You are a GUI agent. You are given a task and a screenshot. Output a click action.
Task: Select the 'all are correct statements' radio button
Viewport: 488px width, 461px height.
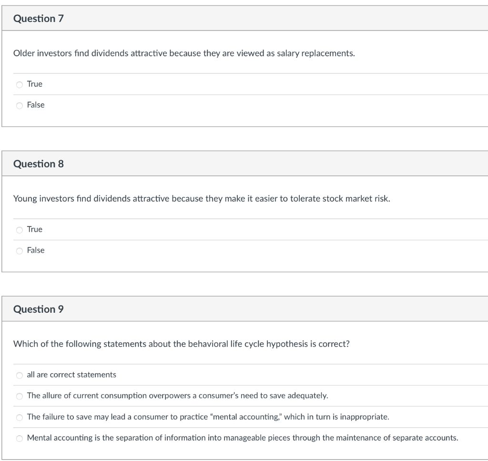pyautogui.click(x=20, y=375)
